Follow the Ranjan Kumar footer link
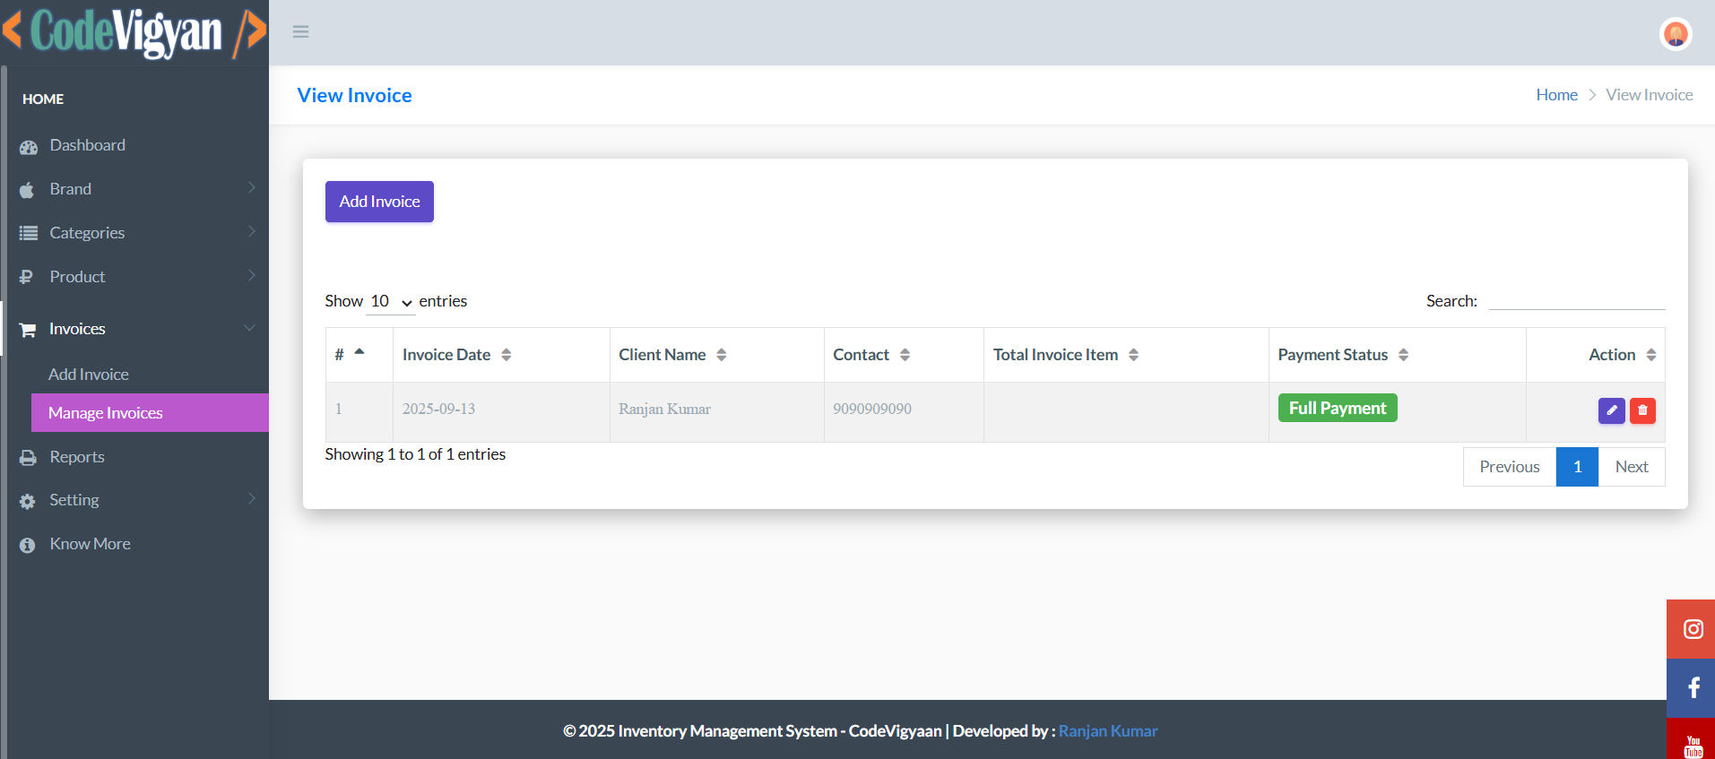The width and height of the screenshot is (1715, 759). (x=1107, y=731)
